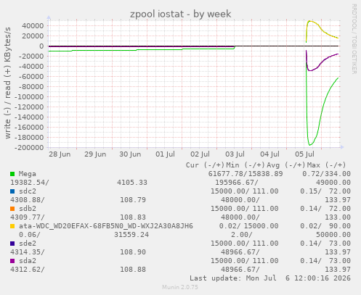
Task: Click the blue sdc2 legend swatch
Action: (x=12, y=191)
